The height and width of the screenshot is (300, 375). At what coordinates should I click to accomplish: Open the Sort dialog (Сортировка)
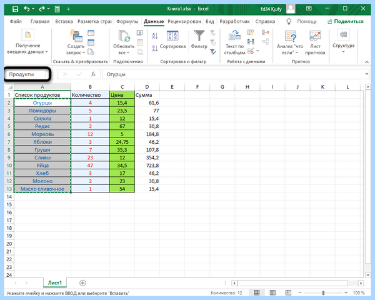[172, 40]
